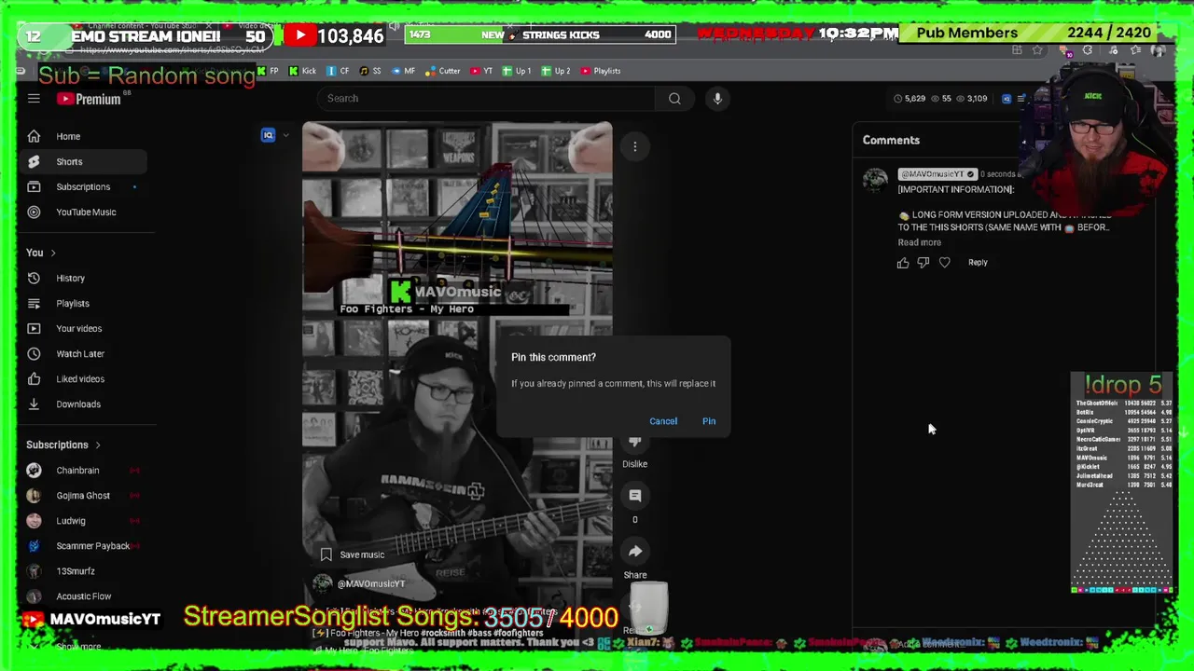Screen dimensions: 1194x671
Task: Open the FP bookmark
Action: pyautogui.click(x=268, y=71)
